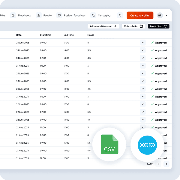The width and height of the screenshot is (180, 180).
Task: Click the 22 June 2025 date with end 14:00
Action: pos(23,120)
